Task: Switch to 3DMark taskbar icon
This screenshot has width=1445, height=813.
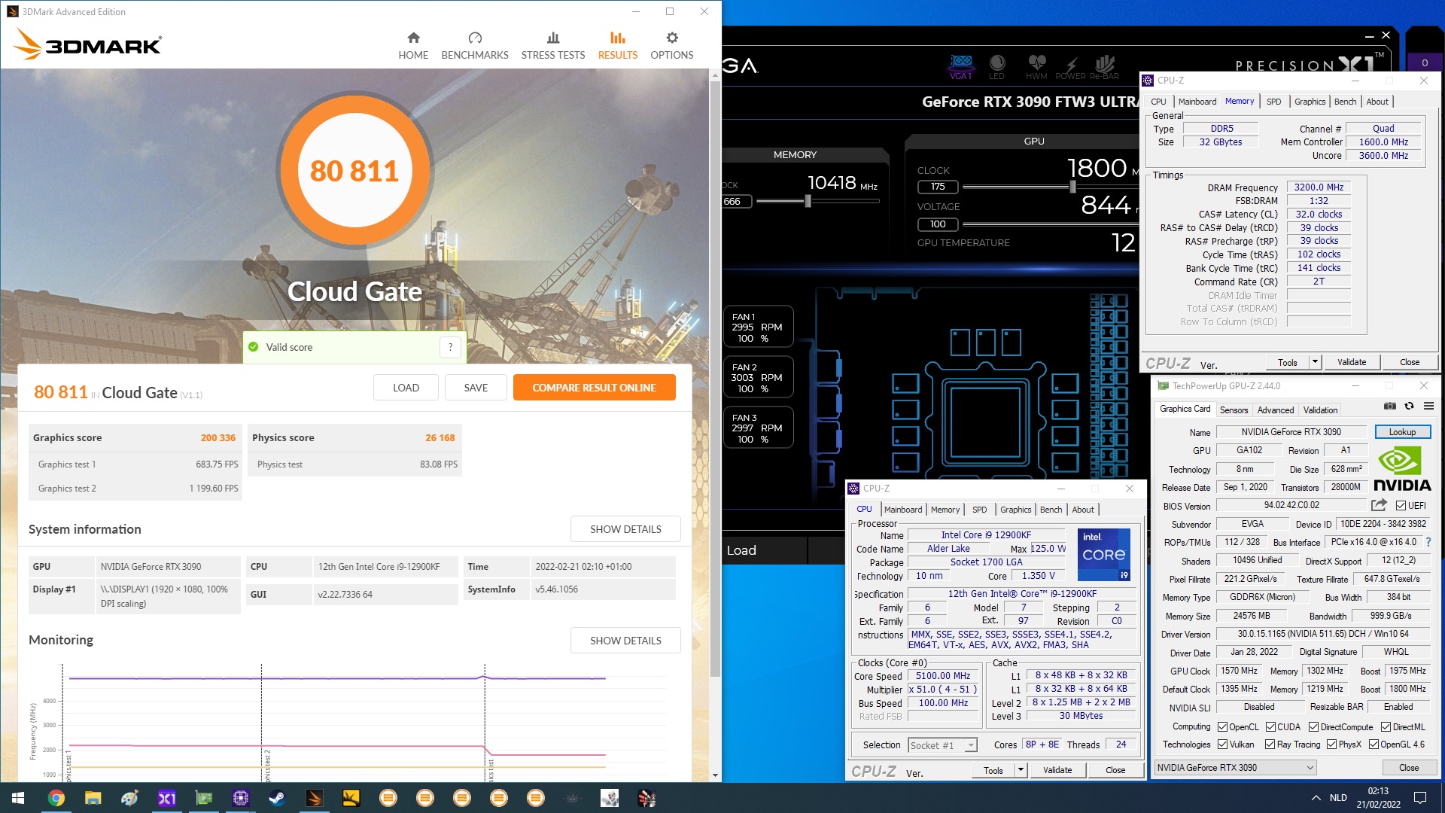Action: pyautogui.click(x=314, y=798)
